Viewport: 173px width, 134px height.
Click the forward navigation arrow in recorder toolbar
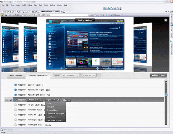pyautogui.click(x=13, y=15)
